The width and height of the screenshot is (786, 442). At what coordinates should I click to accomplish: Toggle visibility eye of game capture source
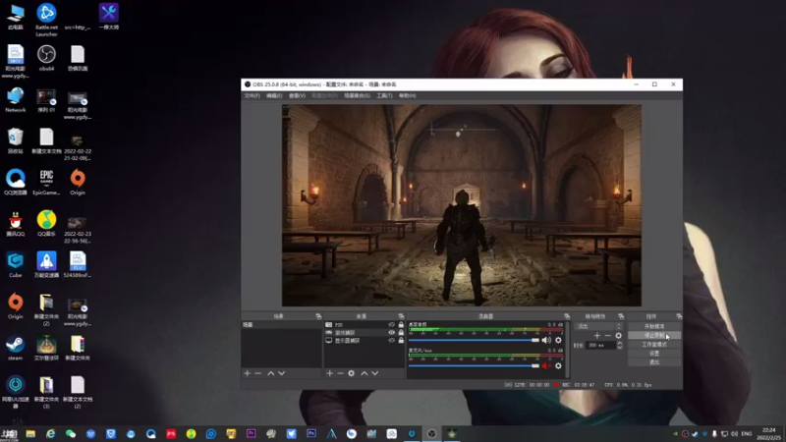click(x=391, y=333)
